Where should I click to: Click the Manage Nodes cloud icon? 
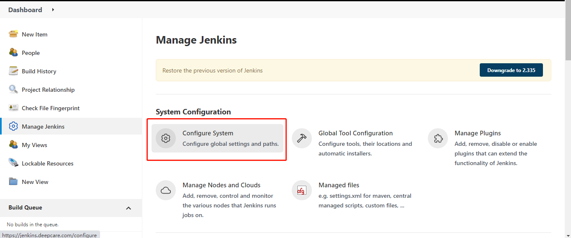click(166, 190)
